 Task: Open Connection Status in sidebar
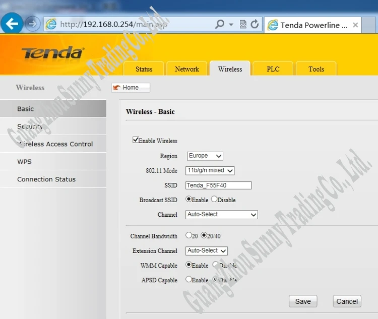tap(53, 179)
